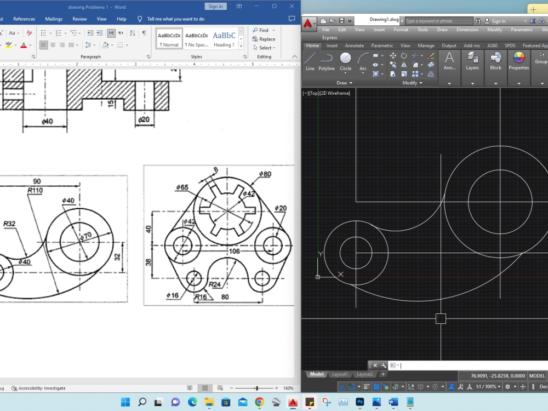Open Word's Mailings tab

coord(54,19)
